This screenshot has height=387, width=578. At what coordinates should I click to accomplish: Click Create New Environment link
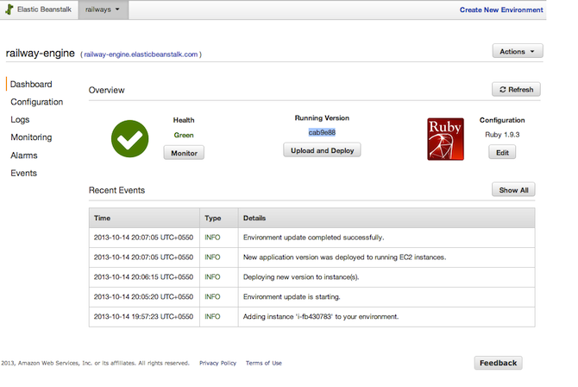(x=501, y=10)
